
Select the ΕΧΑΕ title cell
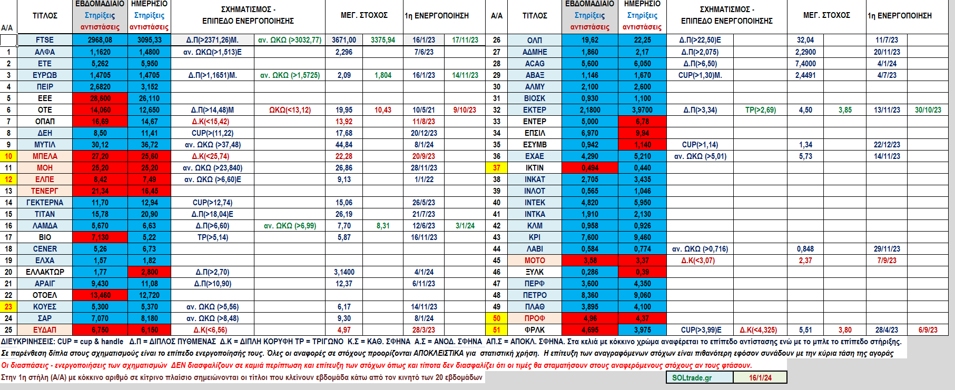click(x=535, y=156)
